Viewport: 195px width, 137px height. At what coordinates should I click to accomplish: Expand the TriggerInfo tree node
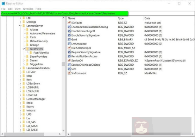pyautogui.click(x=24, y=64)
